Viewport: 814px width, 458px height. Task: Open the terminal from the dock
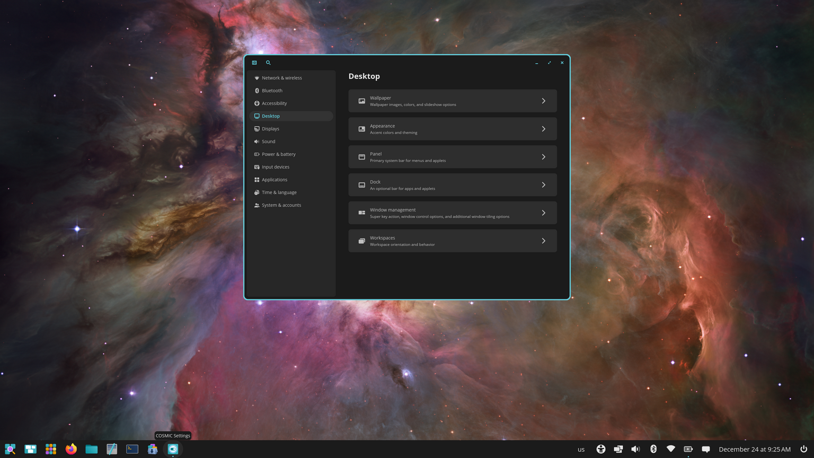click(131, 449)
